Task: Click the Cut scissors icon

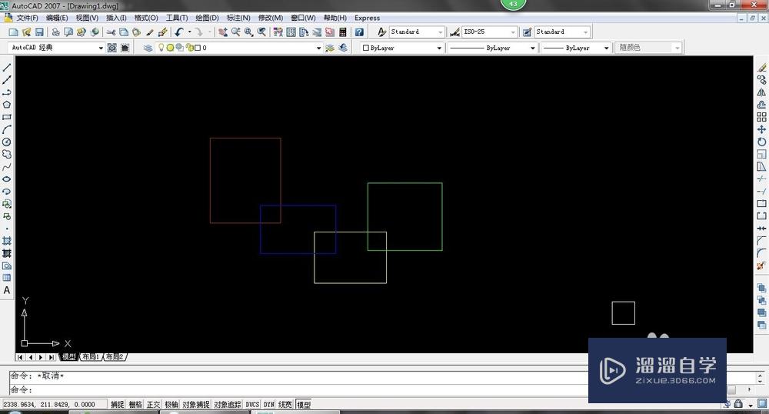Action: tap(111, 32)
